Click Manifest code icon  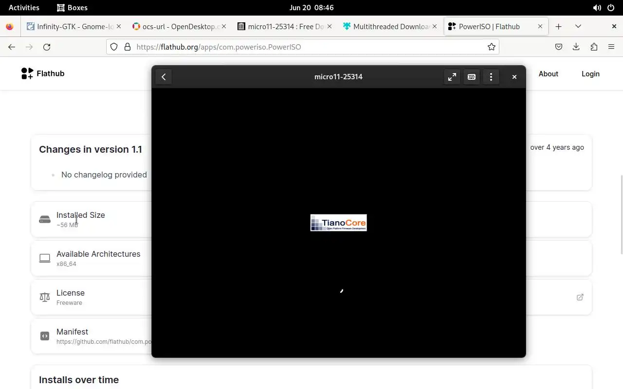point(45,336)
